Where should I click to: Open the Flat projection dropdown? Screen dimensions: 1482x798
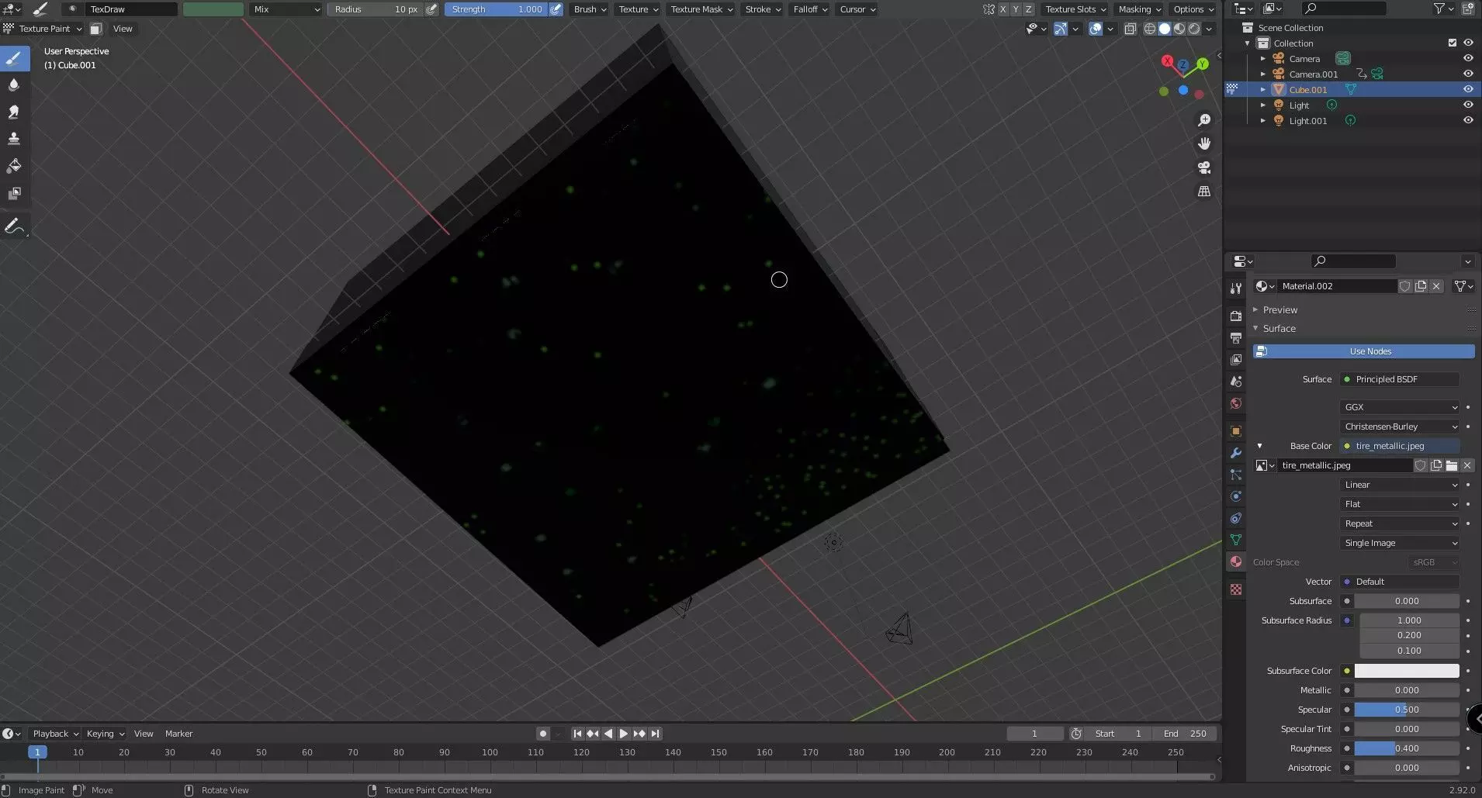point(1400,504)
